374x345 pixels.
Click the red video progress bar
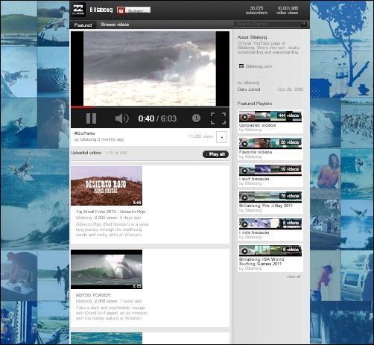(x=83, y=107)
